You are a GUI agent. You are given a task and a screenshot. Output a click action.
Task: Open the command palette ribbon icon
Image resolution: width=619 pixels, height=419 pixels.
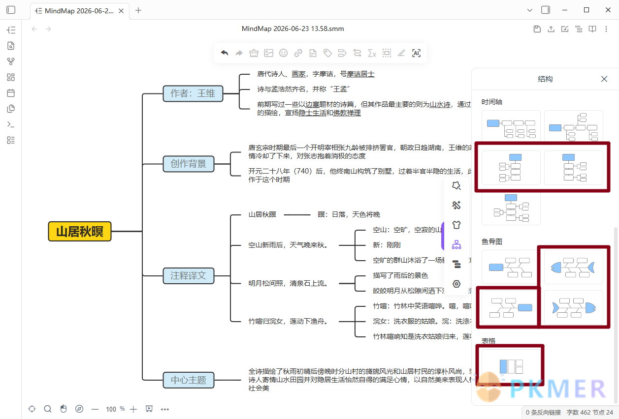coord(11,124)
